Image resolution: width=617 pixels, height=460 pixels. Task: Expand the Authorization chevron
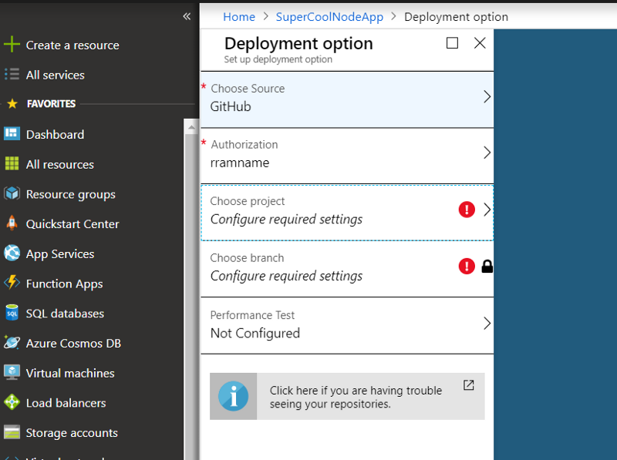pyautogui.click(x=487, y=153)
